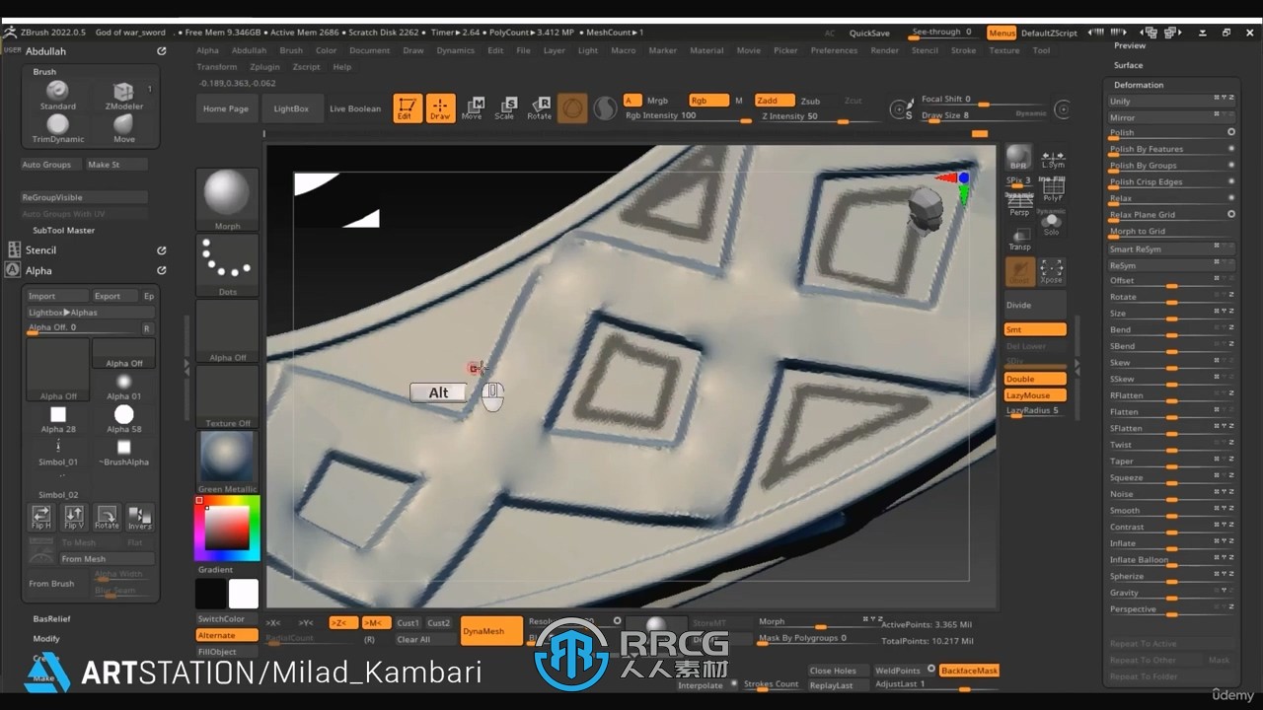This screenshot has width=1263, height=710.
Task: Expand the Preview subpalette
Action: (x=1130, y=45)
